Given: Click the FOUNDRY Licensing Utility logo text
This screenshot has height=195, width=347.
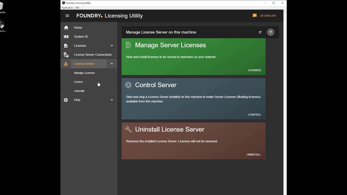Looking at the screenshot, I should click(110, 16).
